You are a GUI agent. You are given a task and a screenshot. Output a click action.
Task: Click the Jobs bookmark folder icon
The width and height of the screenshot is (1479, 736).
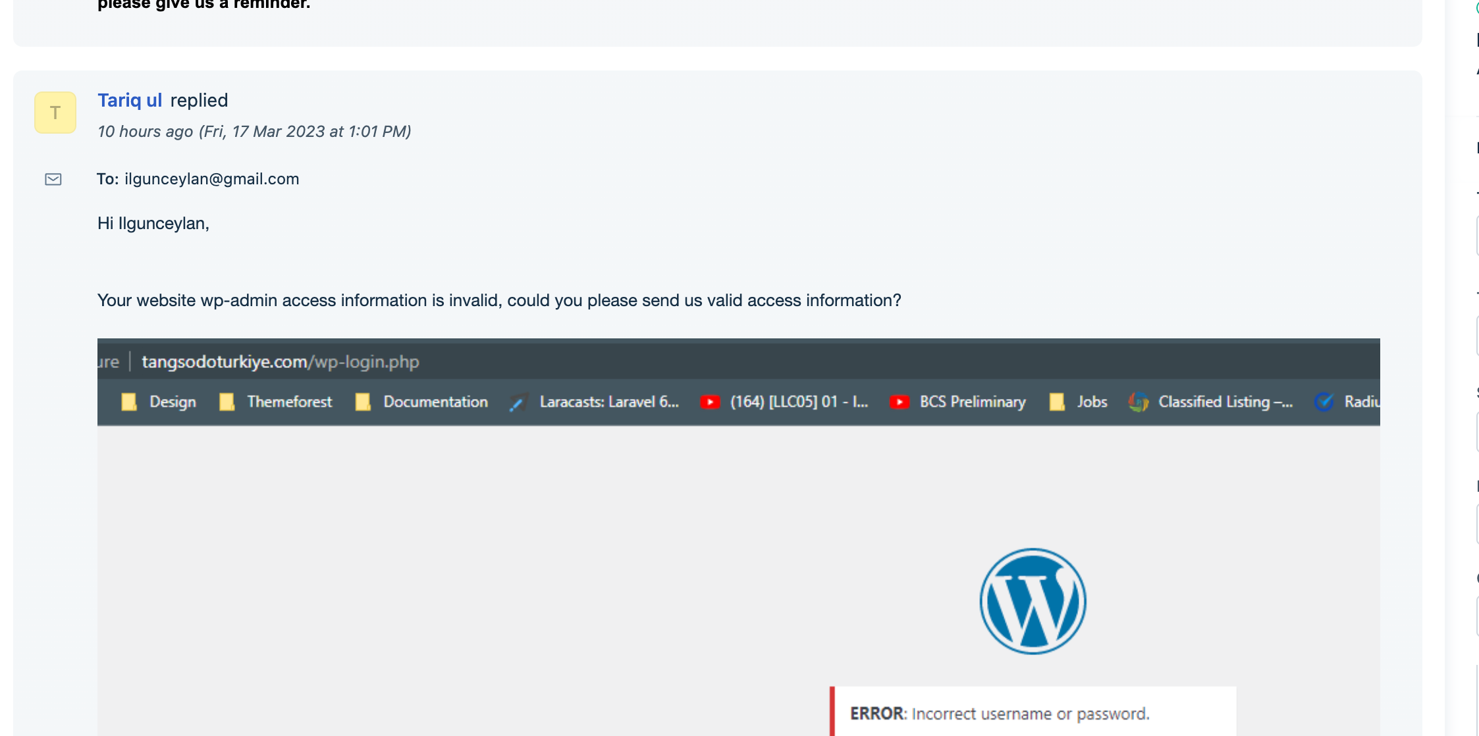click(x=1057, y=402)
